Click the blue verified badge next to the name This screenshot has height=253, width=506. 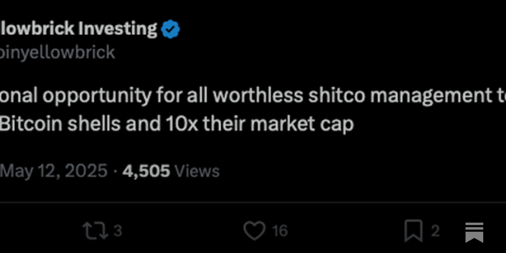click(170, 28)
